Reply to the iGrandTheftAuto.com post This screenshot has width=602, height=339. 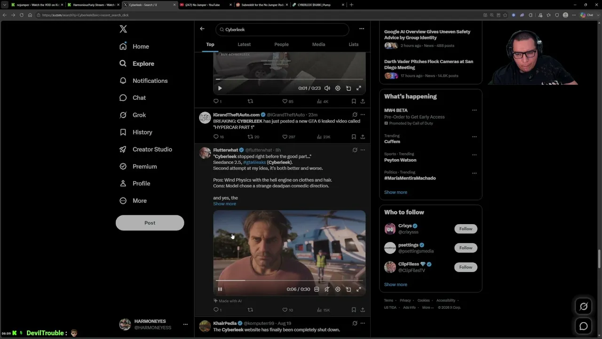point(216,137)
